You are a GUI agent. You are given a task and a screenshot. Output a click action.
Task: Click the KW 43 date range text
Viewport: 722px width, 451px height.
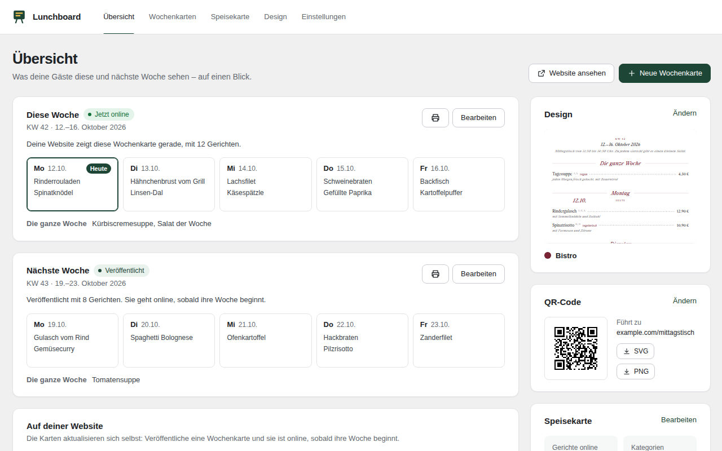coord(76,284)
